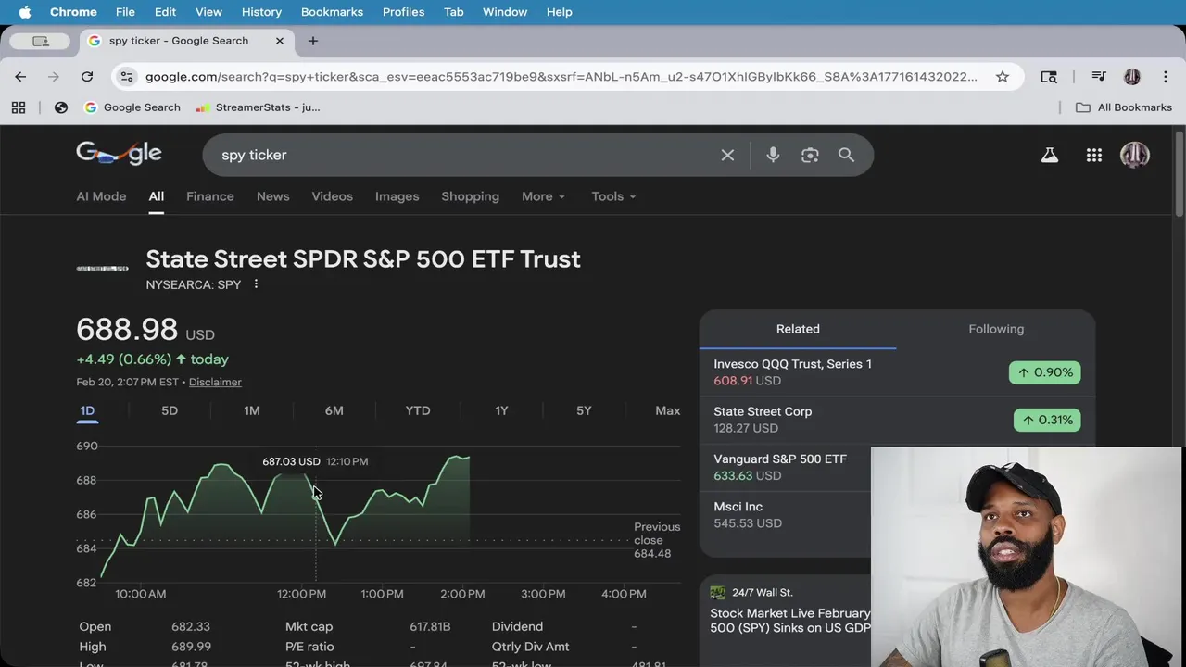1186x667 pixels.
Task: Open SPY stock more options menu
Action: [256, 284]
